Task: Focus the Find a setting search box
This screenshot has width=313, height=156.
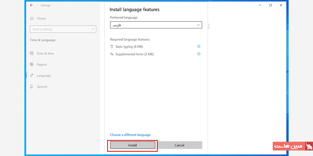Action: (63, 29)
